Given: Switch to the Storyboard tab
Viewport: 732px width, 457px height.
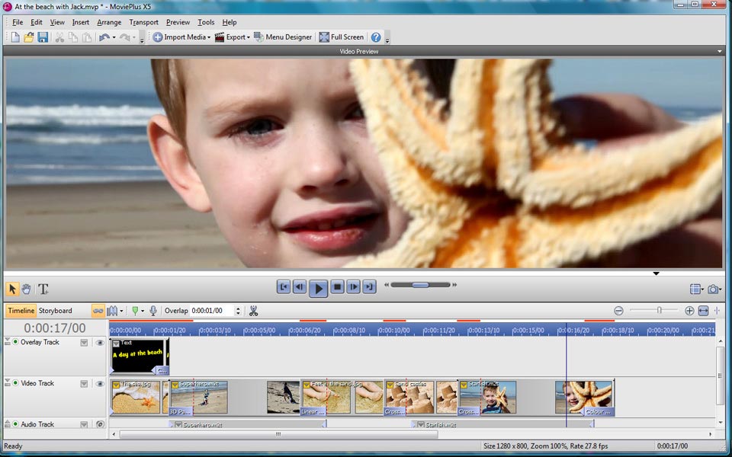Looking at the screenshot, I should point(56,311).
